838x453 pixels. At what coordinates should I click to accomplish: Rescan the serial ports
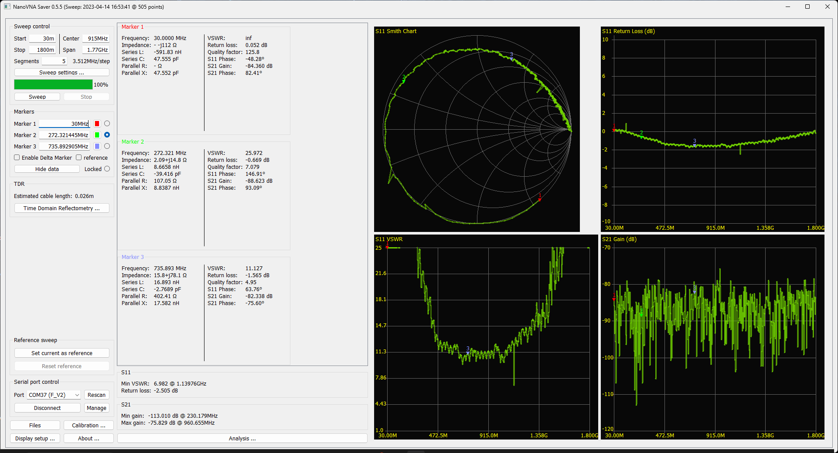tap(96, 395)
